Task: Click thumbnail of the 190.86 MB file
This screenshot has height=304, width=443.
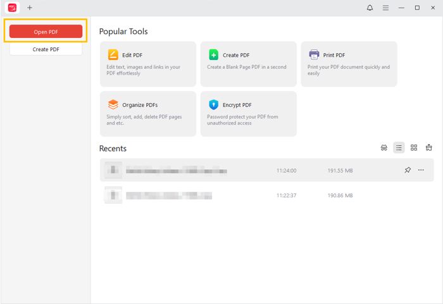Action: 113,195
